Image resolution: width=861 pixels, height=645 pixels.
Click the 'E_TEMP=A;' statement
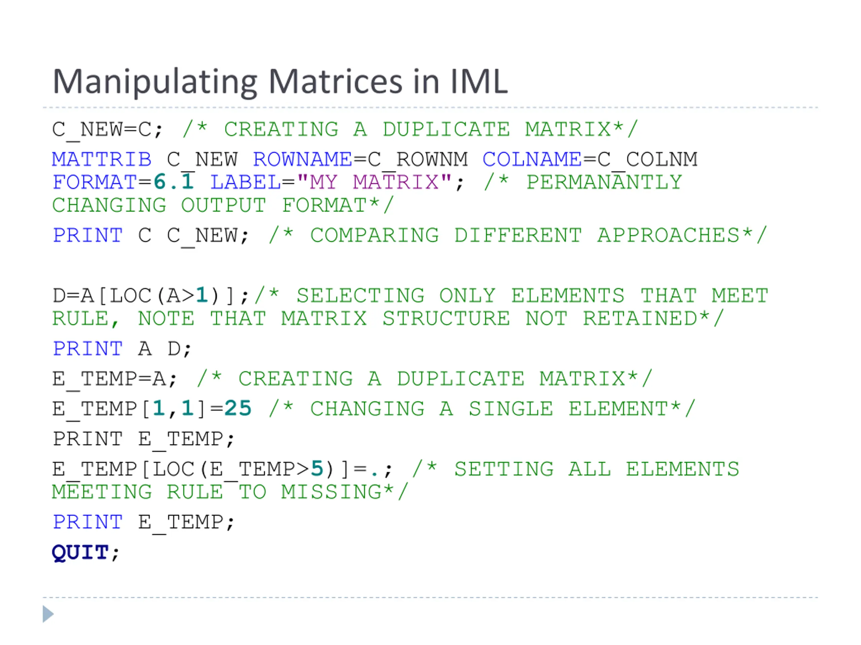tap(115, 380)
